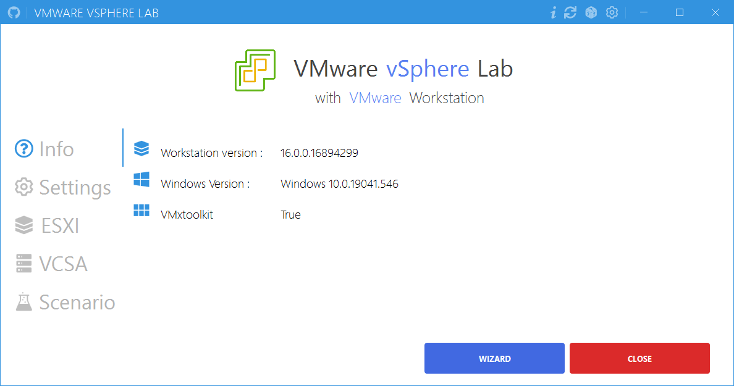Click the VMWARE VSPHERE LAB window title
This screenshot has width=734, height=386.
point(96,13)
